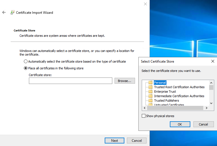The width and height of the screenshot is (217, 146).
Task: Click the Certificate Import Wizard title icon
Action: pyautogui.click(x=12, y=12)
